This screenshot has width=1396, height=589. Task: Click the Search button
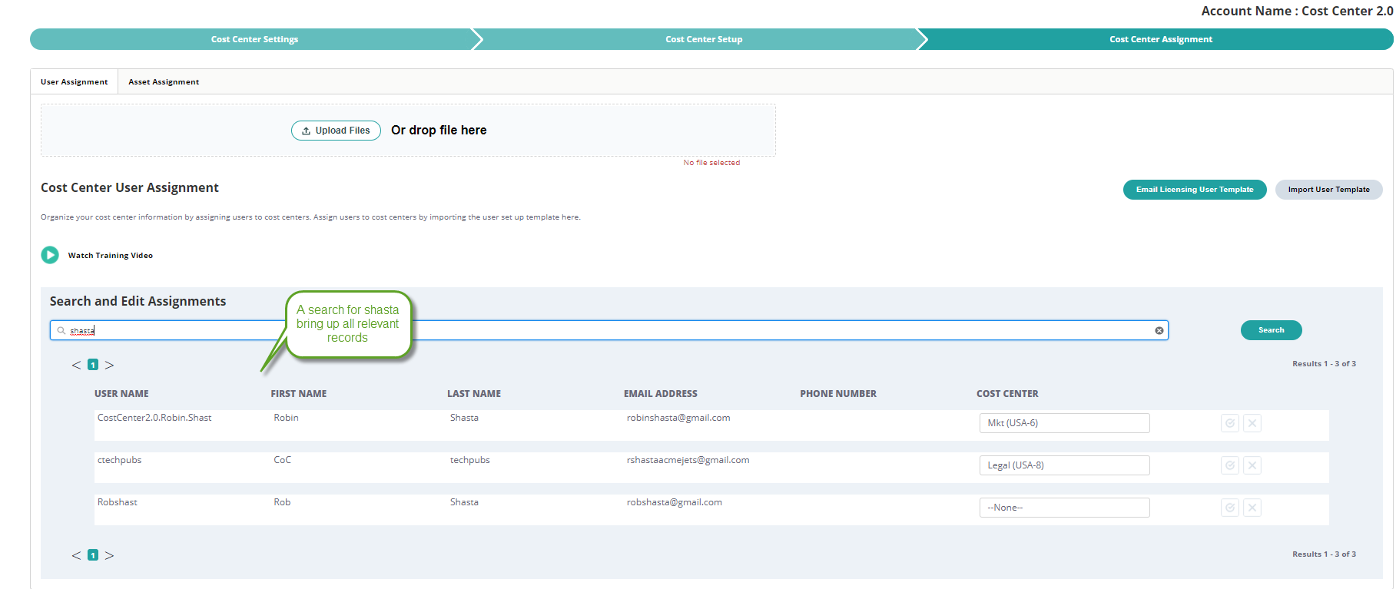(1271, 330)
